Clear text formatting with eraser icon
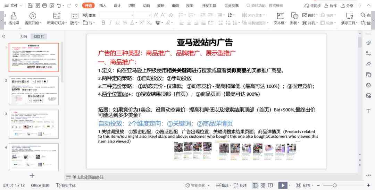Viewport: 375px width, 190px height. click(171, 15)
